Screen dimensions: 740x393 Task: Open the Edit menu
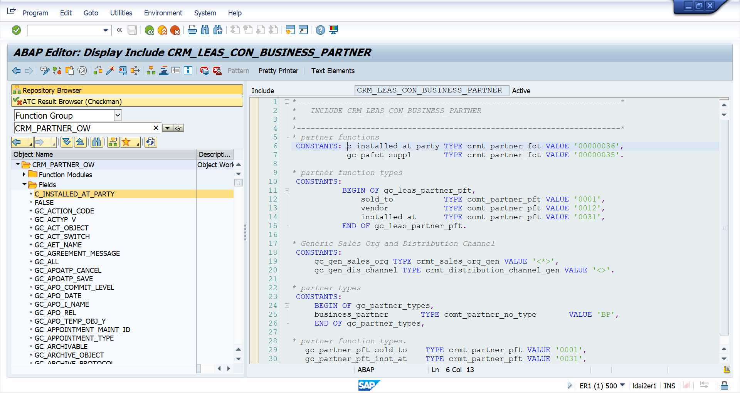(66, 13)
